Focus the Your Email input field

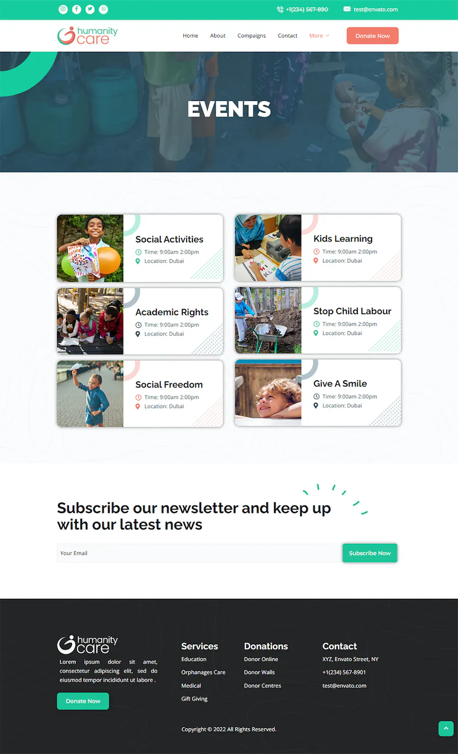coord(199,553)
